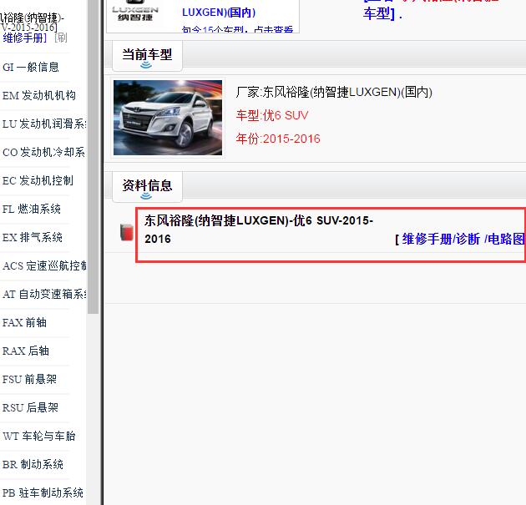Open 东风裕隆(纳智捷LUXGEN)-优6 SUV-2015-2016 entry
Image resolution: width=526 pixels, height=505 pixels.
pos(259,230)
